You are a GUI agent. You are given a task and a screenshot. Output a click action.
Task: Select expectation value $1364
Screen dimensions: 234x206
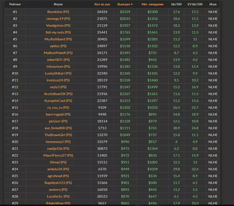pos(152,148)
